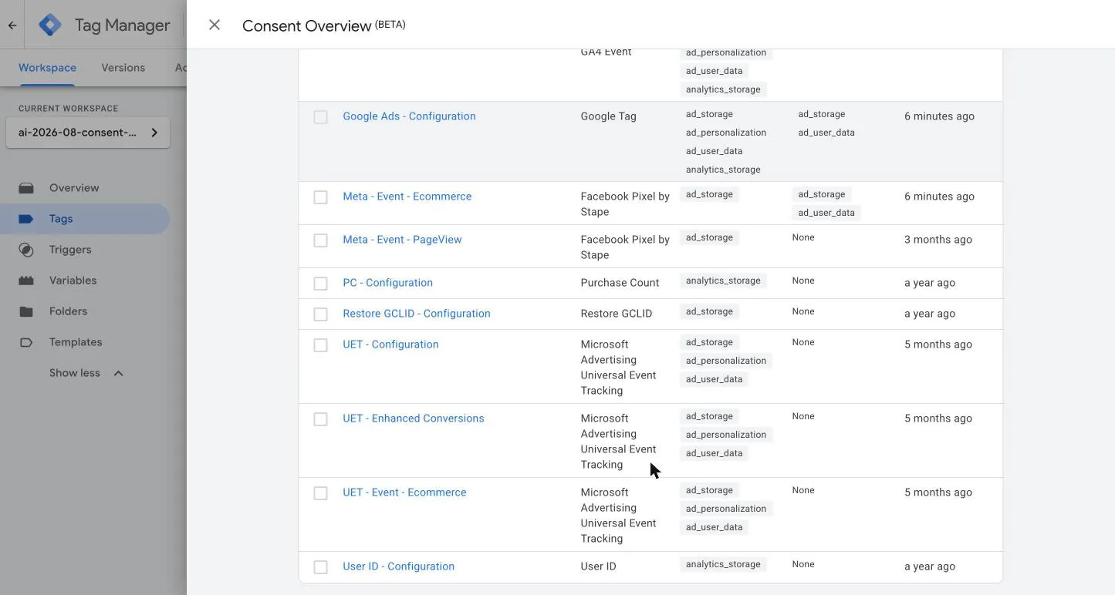Select Overview in the sidebar

[x=74, y=188]
